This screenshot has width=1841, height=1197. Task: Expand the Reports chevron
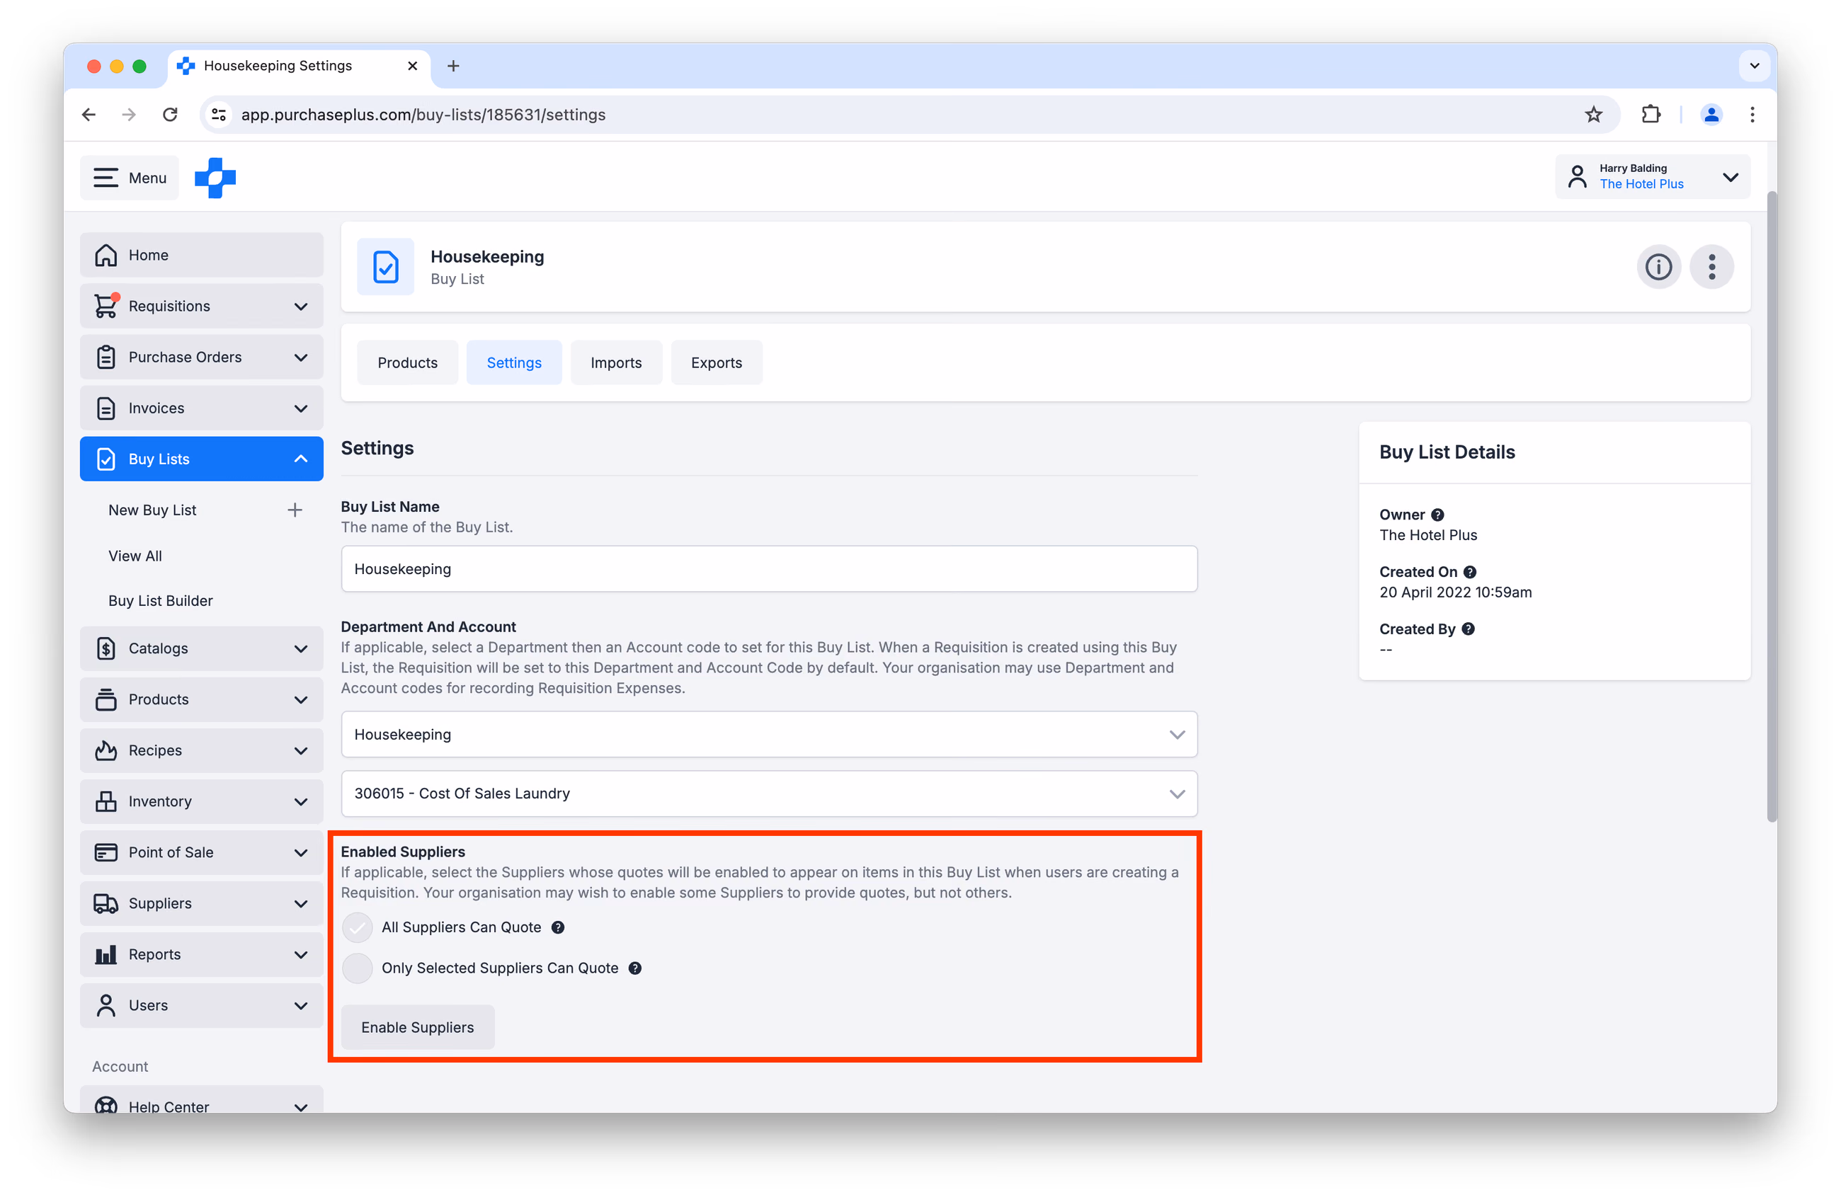301,954
